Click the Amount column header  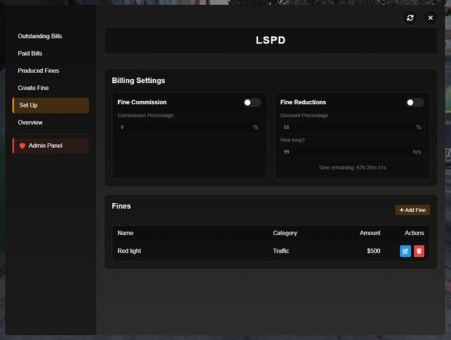370,233
